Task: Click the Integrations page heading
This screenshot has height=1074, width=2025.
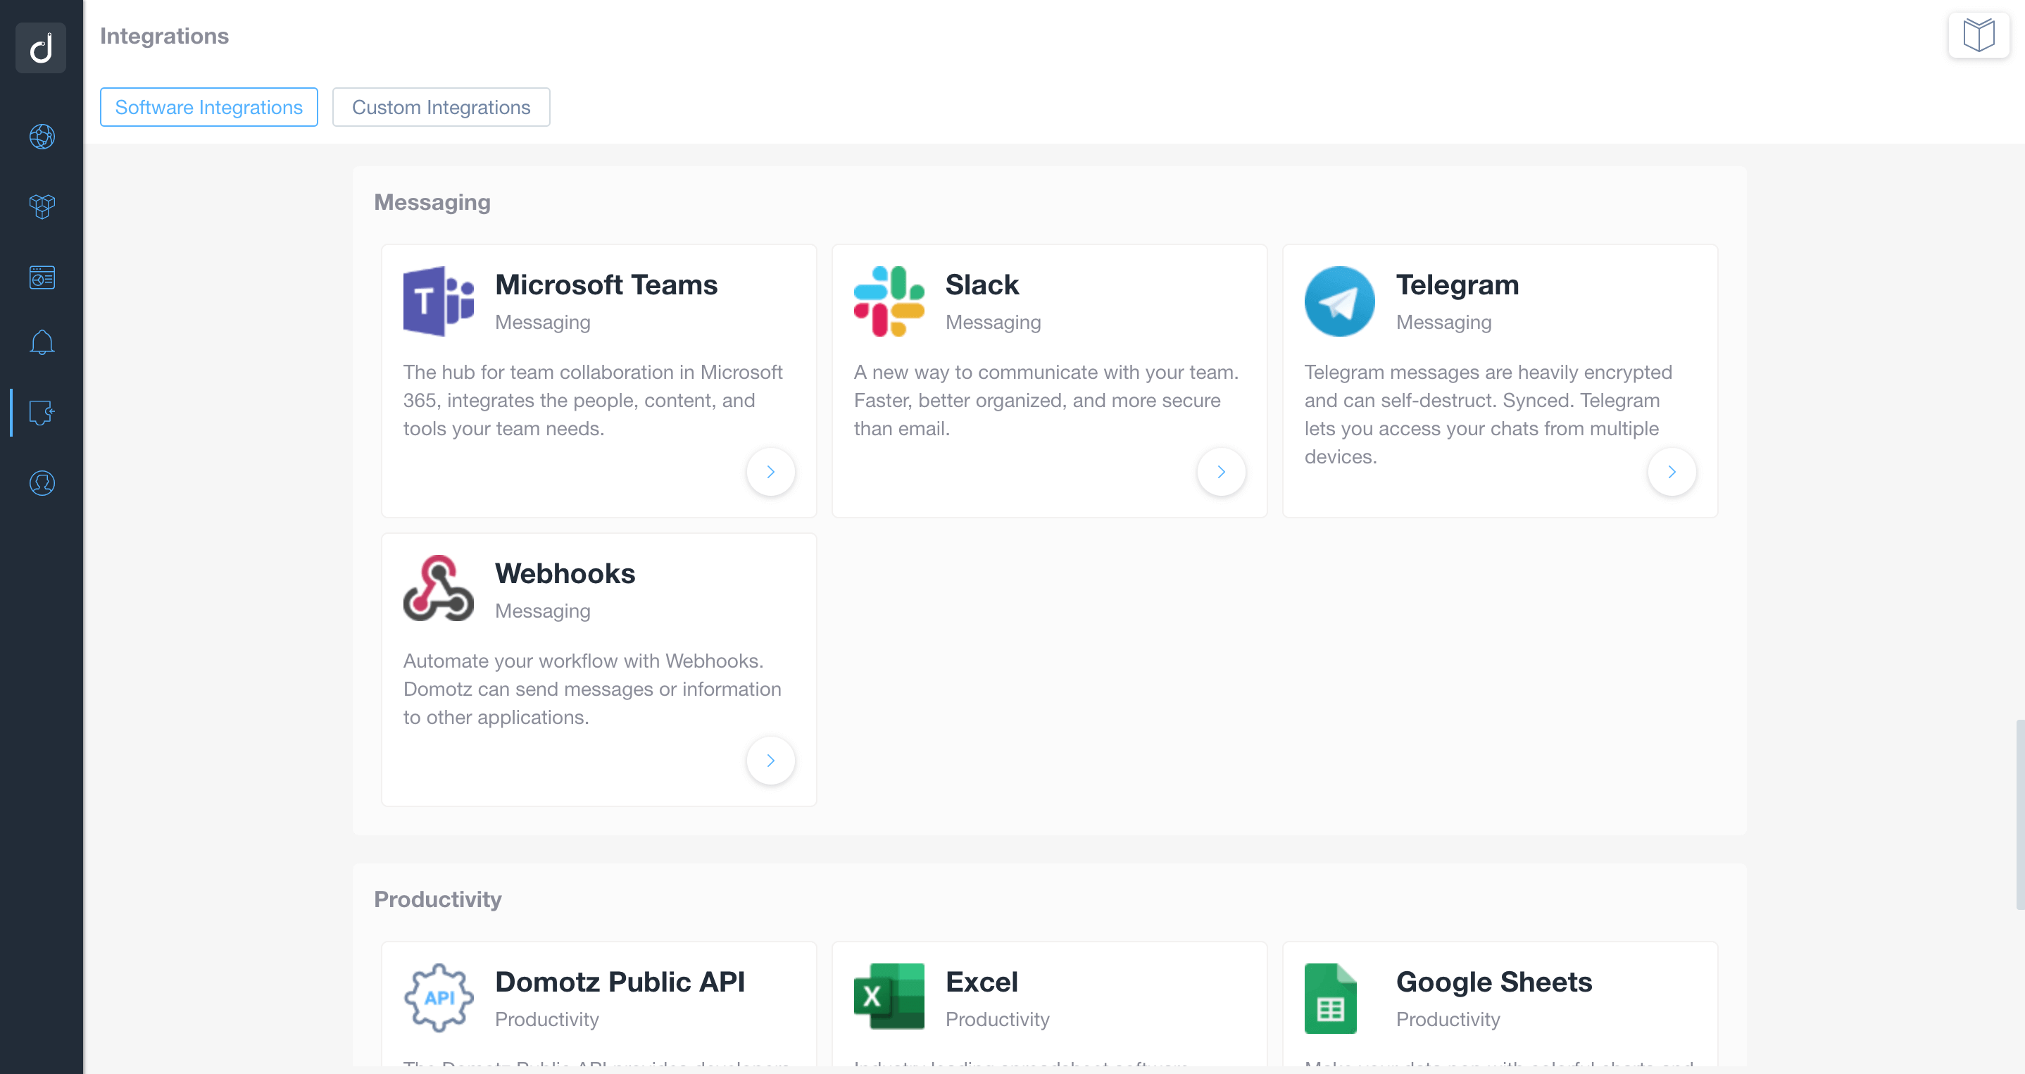Action: [x=164, y=36]
